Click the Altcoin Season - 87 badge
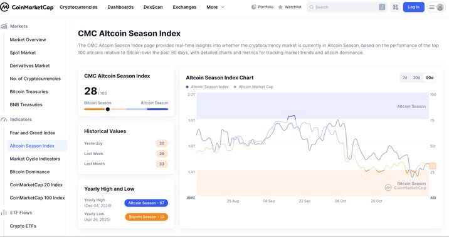 (146, 203)
